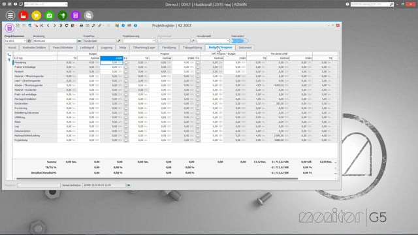Open the Projektansvarig dropdown
This screenshot has width=418, height=235.
click(x=154, y=41)
